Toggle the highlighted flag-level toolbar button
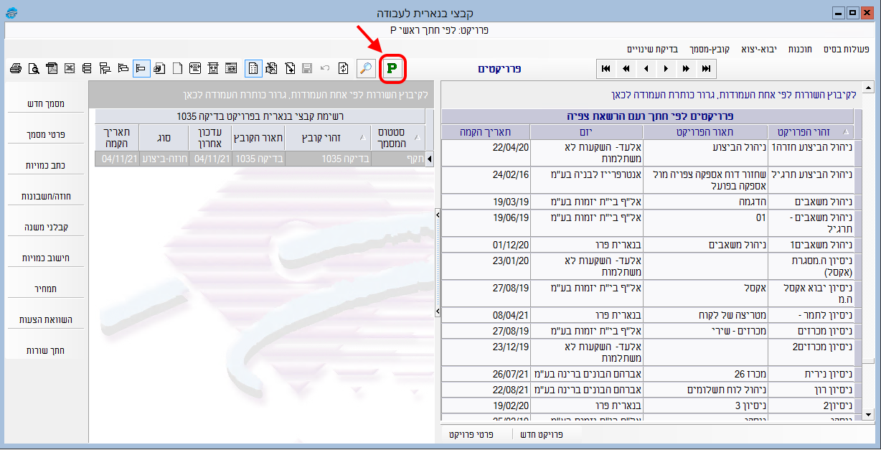The height and width of the screenshot is (450, 881). click(141, 68)
